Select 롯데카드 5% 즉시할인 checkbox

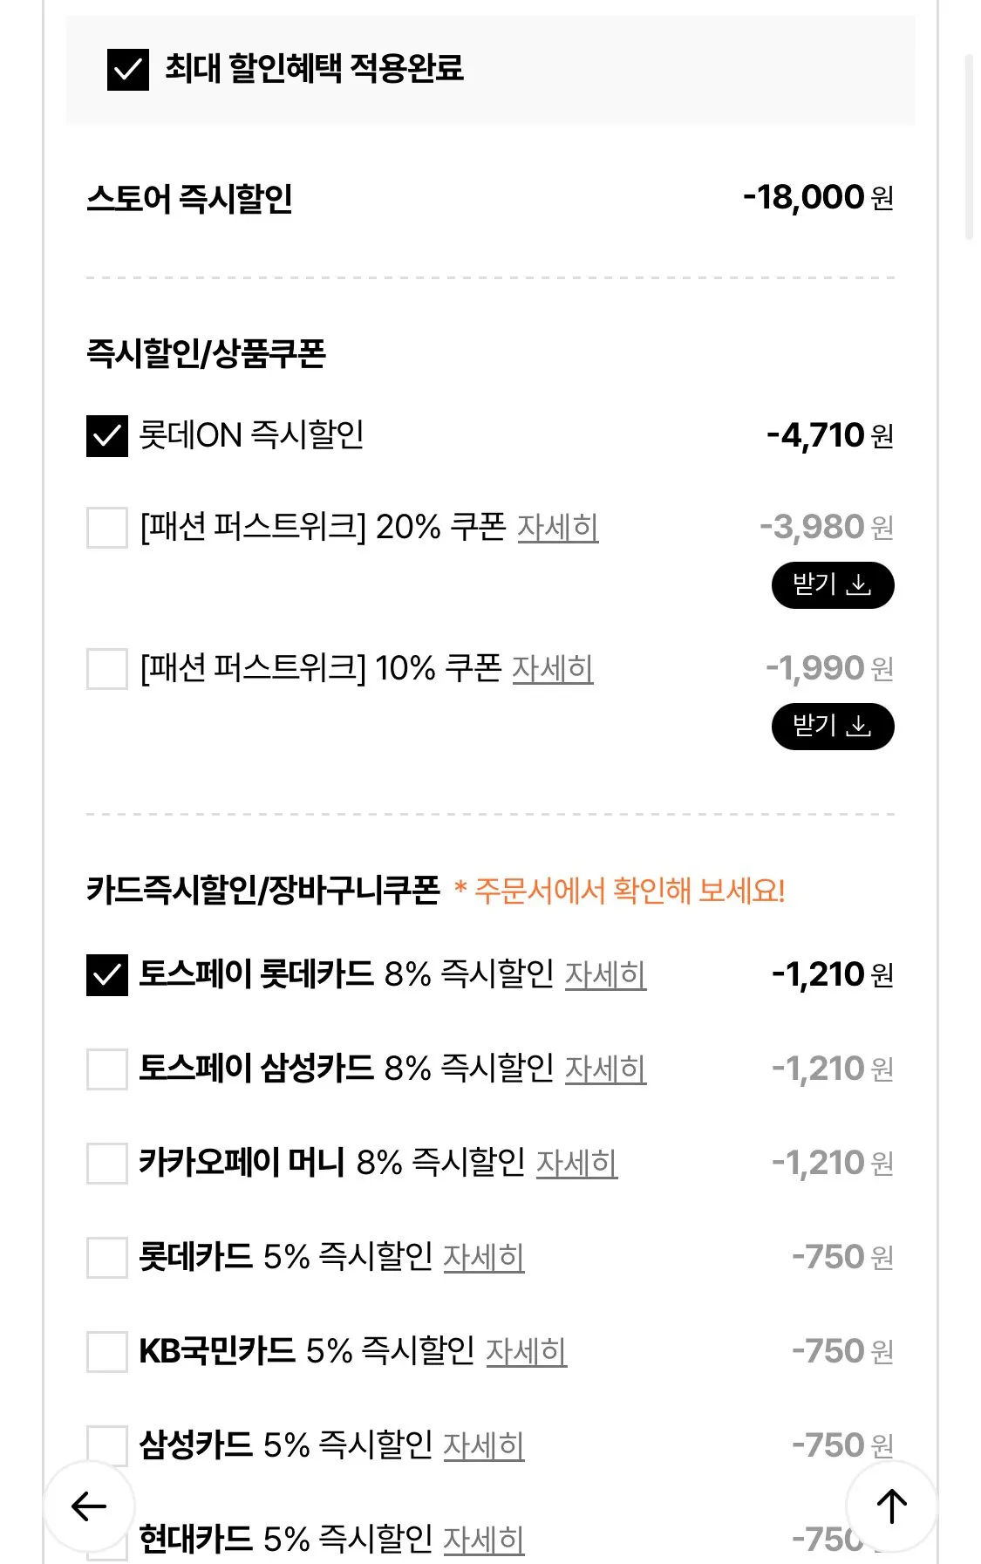107,1257
